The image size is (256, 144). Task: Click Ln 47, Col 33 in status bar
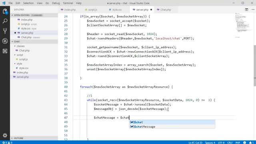[195, 142]
